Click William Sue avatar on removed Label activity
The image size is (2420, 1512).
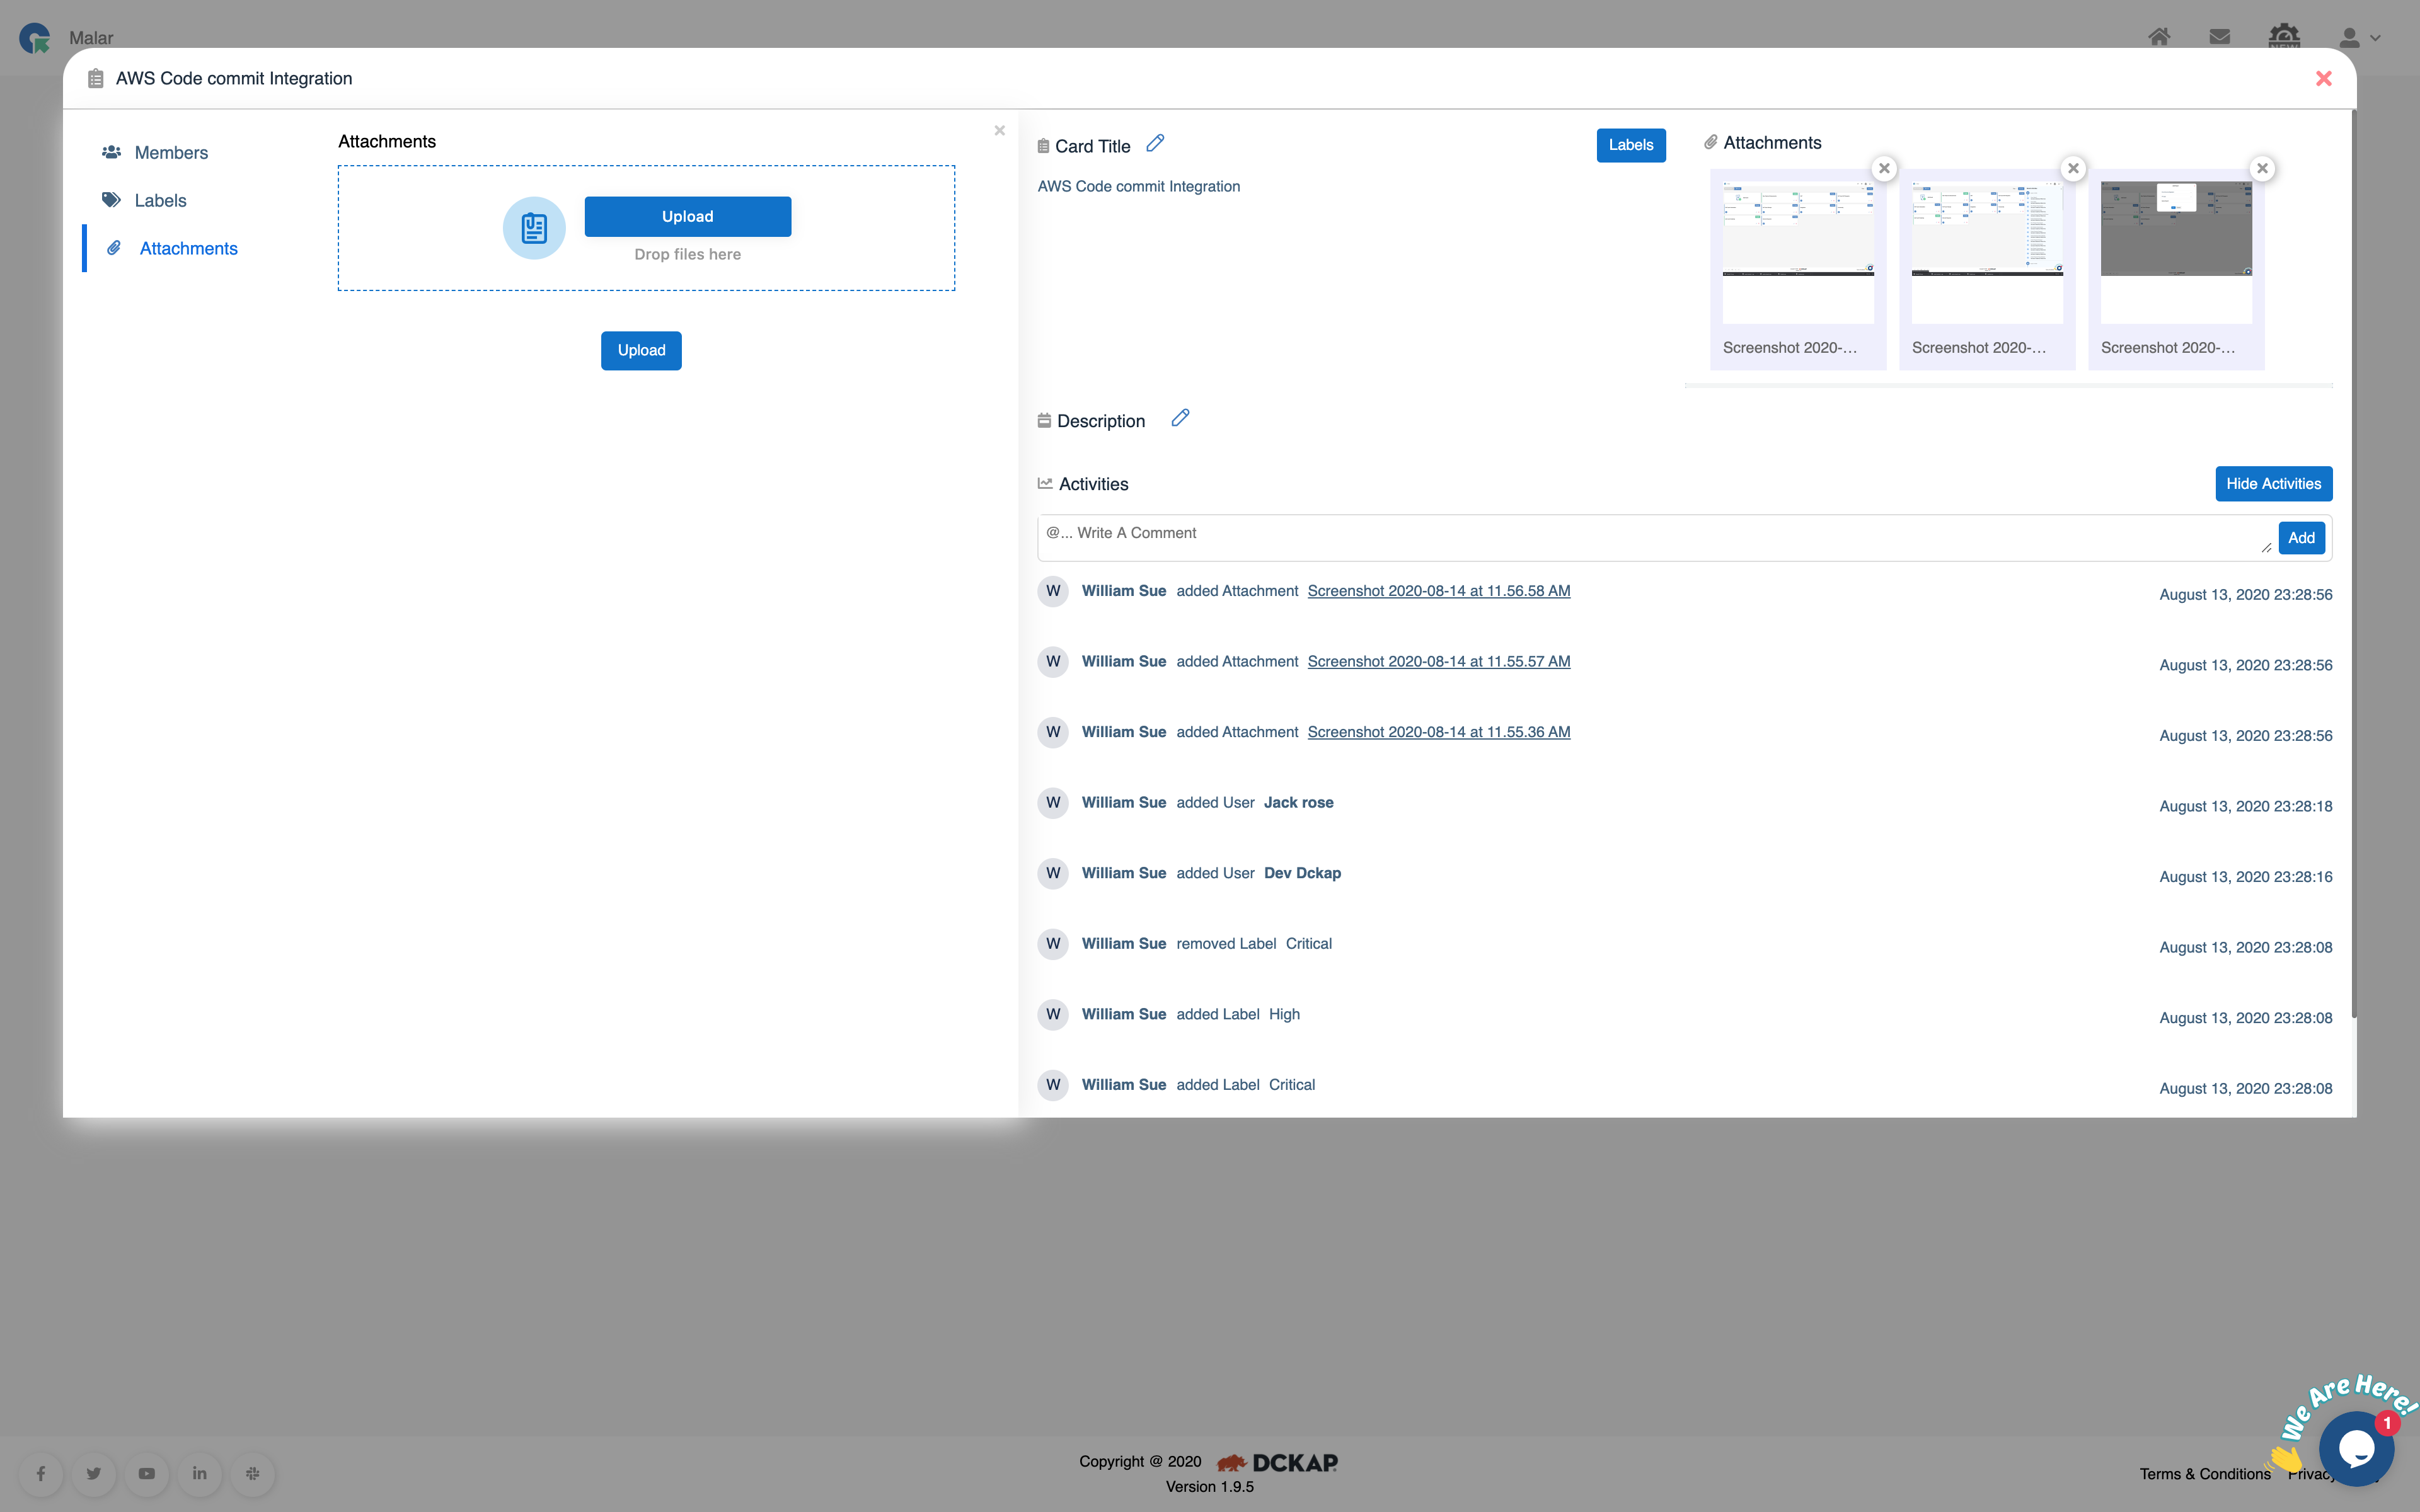click(x=1053, y=943)
